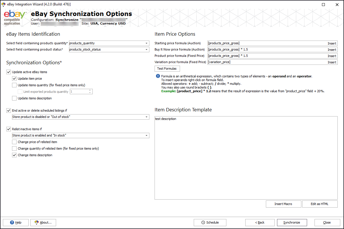Click the Insert Macro button
This screenshot has height=229, width=344.
click(283, 204)
